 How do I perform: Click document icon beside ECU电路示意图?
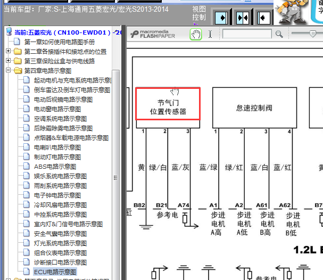tap(27, 271)
